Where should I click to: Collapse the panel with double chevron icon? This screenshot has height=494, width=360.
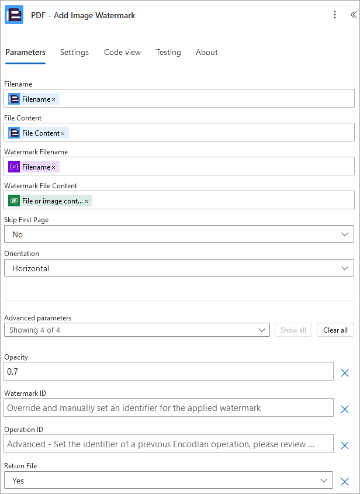coord(354,15)
